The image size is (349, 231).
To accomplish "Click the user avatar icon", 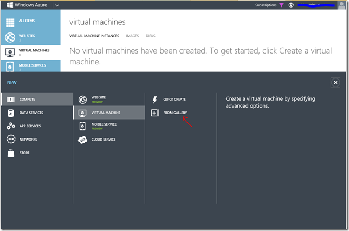I will click(341, 5).
